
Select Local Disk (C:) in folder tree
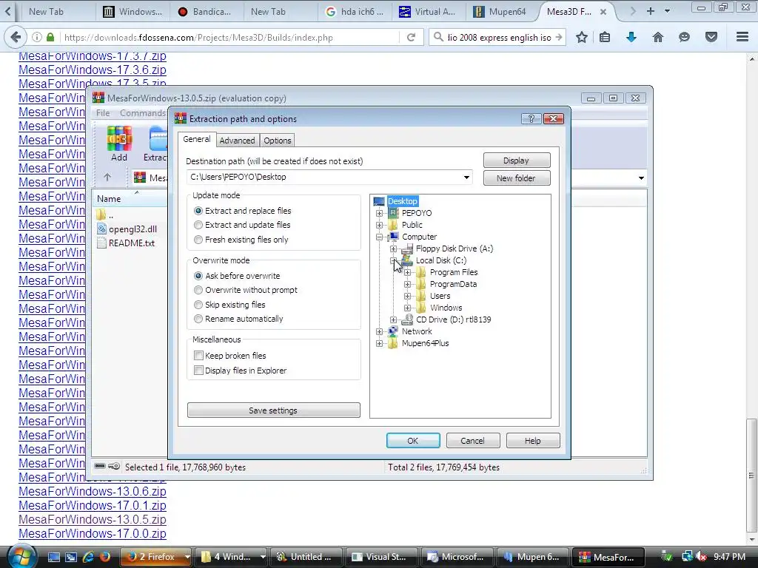click(441, 260)
